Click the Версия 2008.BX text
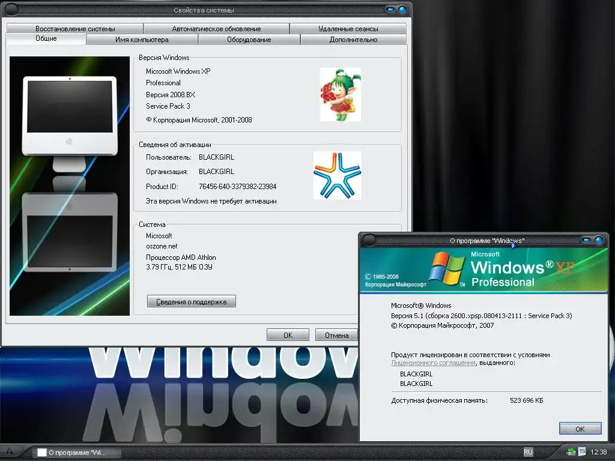This screenshot has height=461, width=615. click(170, 94)
